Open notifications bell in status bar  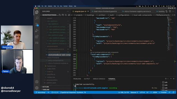pyautogui.click(x=173, y=92)
